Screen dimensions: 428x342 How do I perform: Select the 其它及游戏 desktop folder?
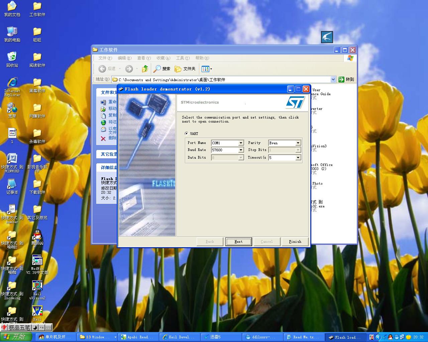pyautogui.click(x=37, y=212)
